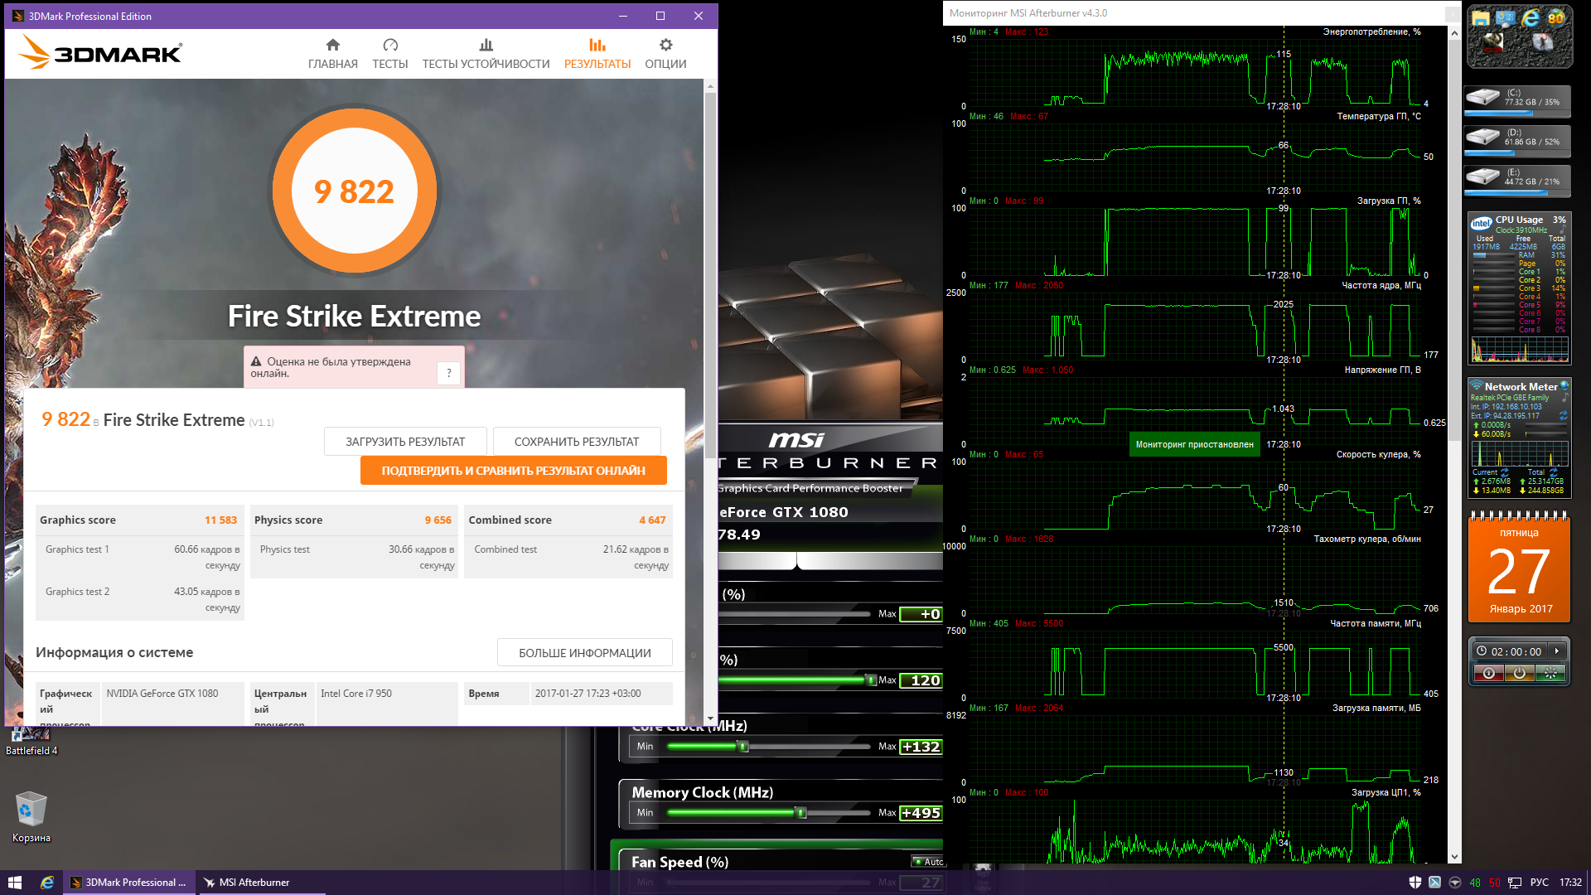The image size is (1591, 895).
Task: Click the question mark help button
Action: pyautogui.click(x=448, y=373)
